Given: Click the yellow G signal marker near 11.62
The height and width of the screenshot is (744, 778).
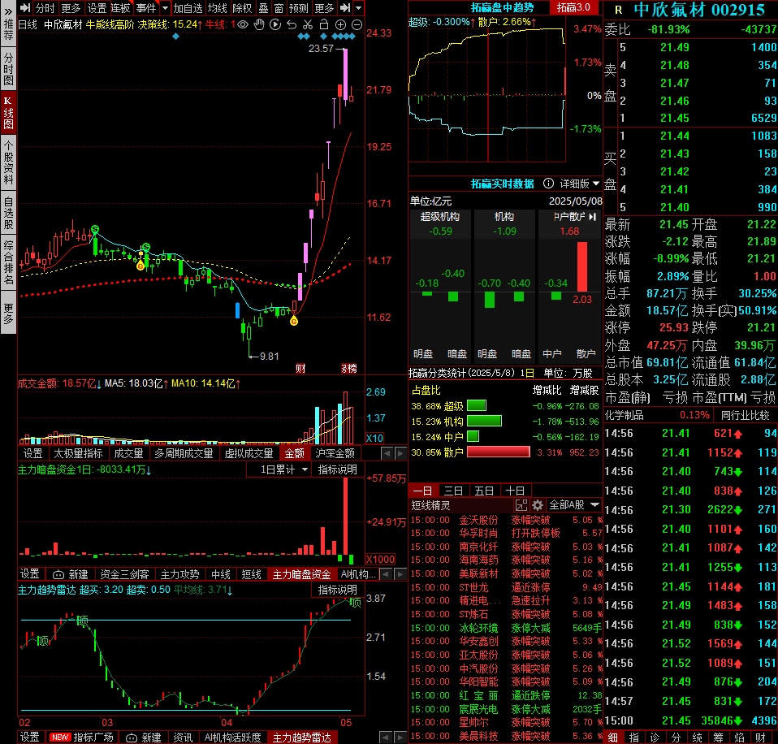Looking at the screenshot, I should [294, 321].
